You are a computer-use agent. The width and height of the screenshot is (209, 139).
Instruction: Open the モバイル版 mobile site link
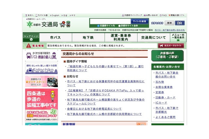coord(41,15)
